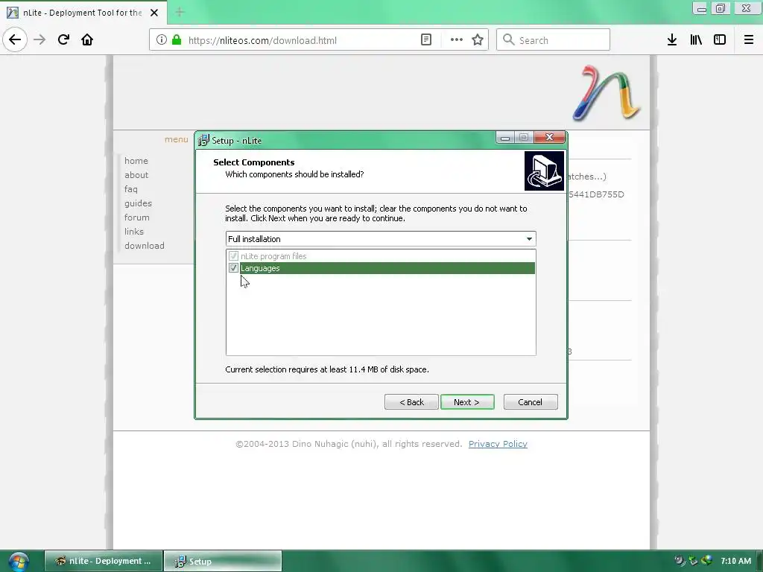The height and width of the screenshot is (572, 763).
Task: Reload the current page
Action: 63,40
